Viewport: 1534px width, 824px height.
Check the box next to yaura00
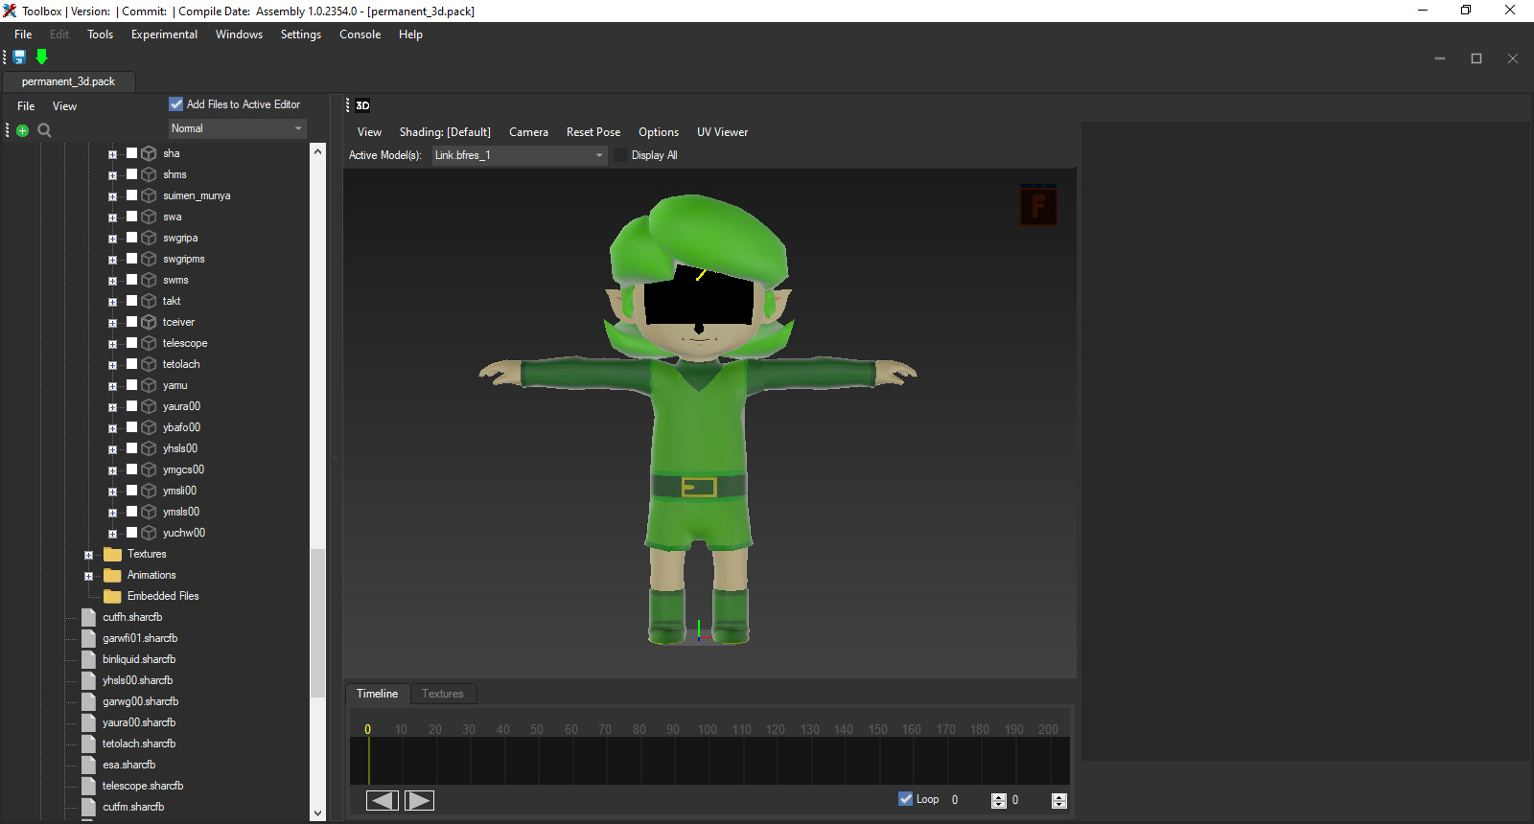[132, 406]
